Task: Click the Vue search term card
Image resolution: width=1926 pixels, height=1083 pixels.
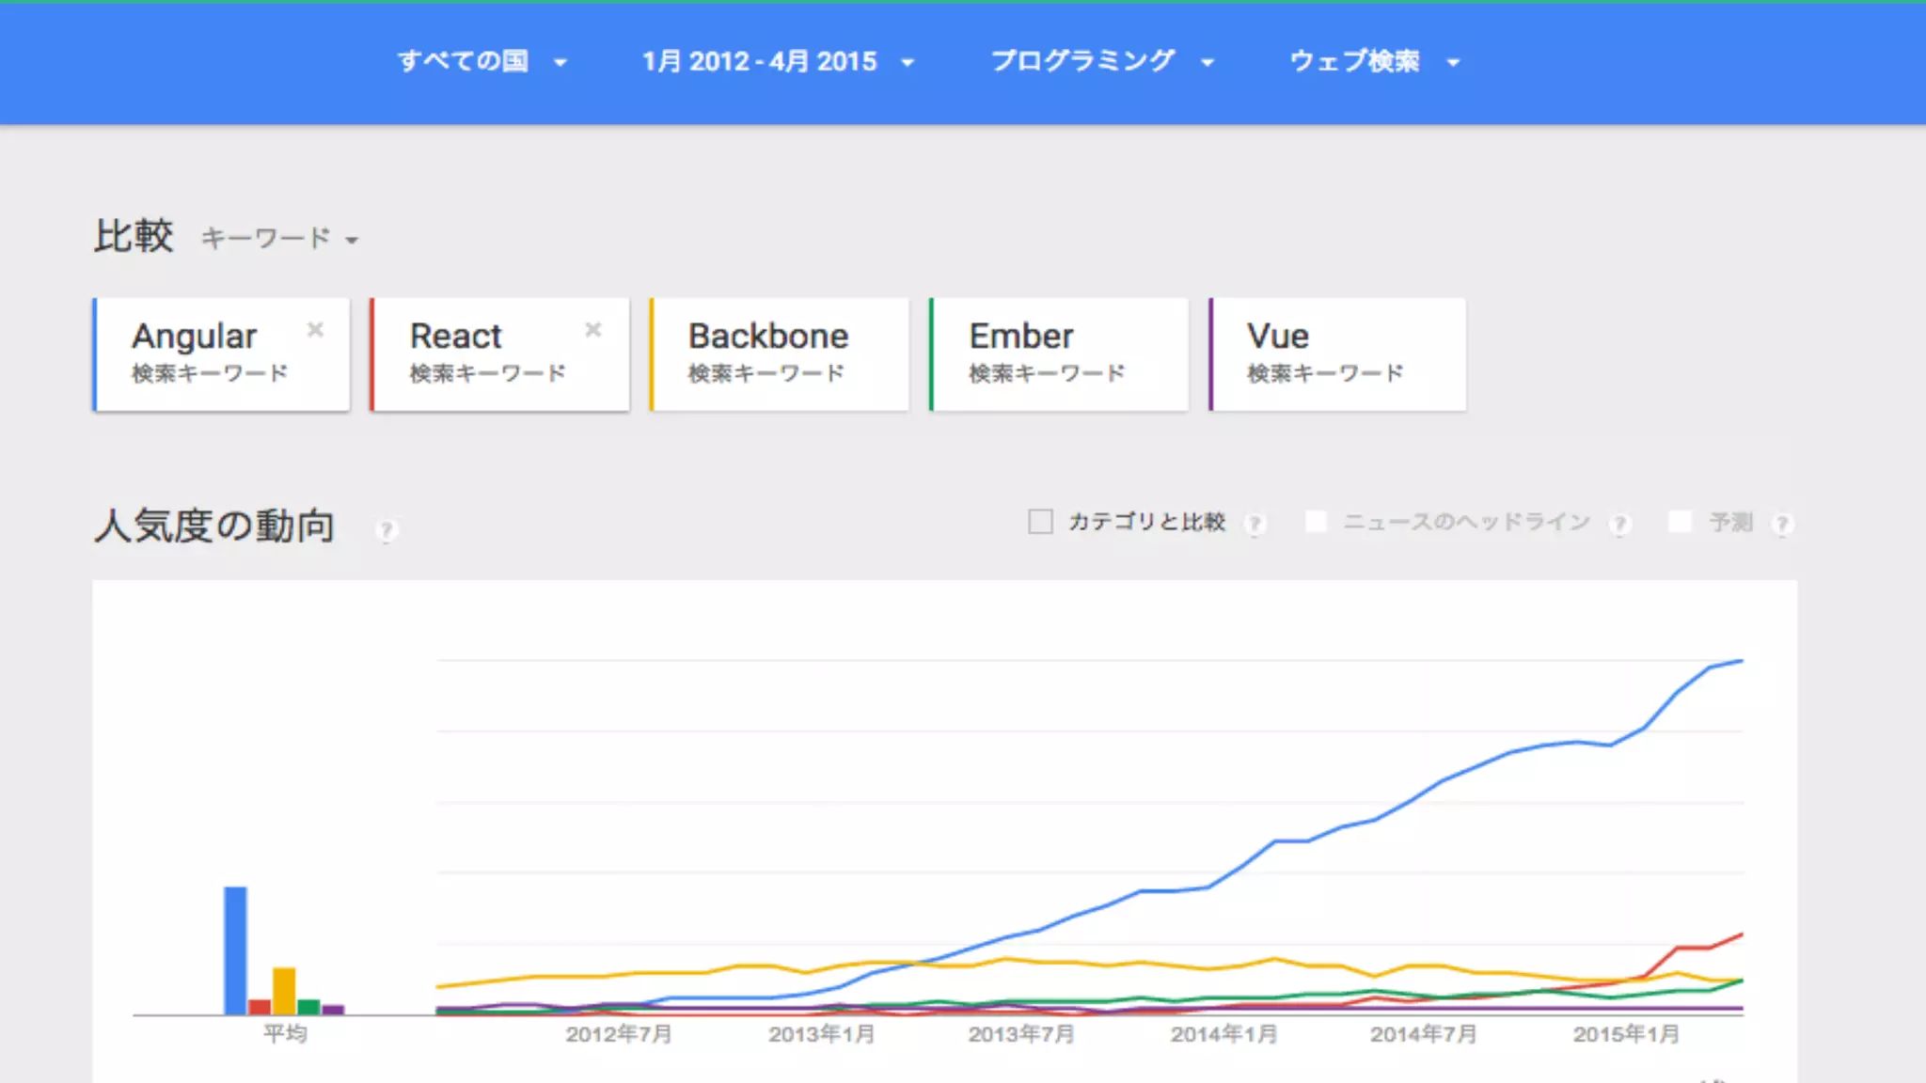Action: click(x=1337, y=354)
